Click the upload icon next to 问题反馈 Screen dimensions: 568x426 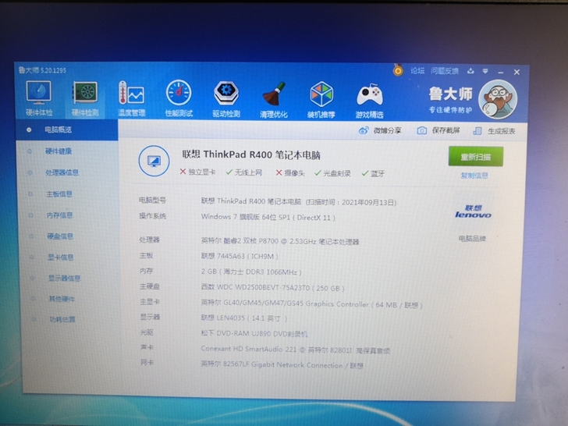point(470,71)
